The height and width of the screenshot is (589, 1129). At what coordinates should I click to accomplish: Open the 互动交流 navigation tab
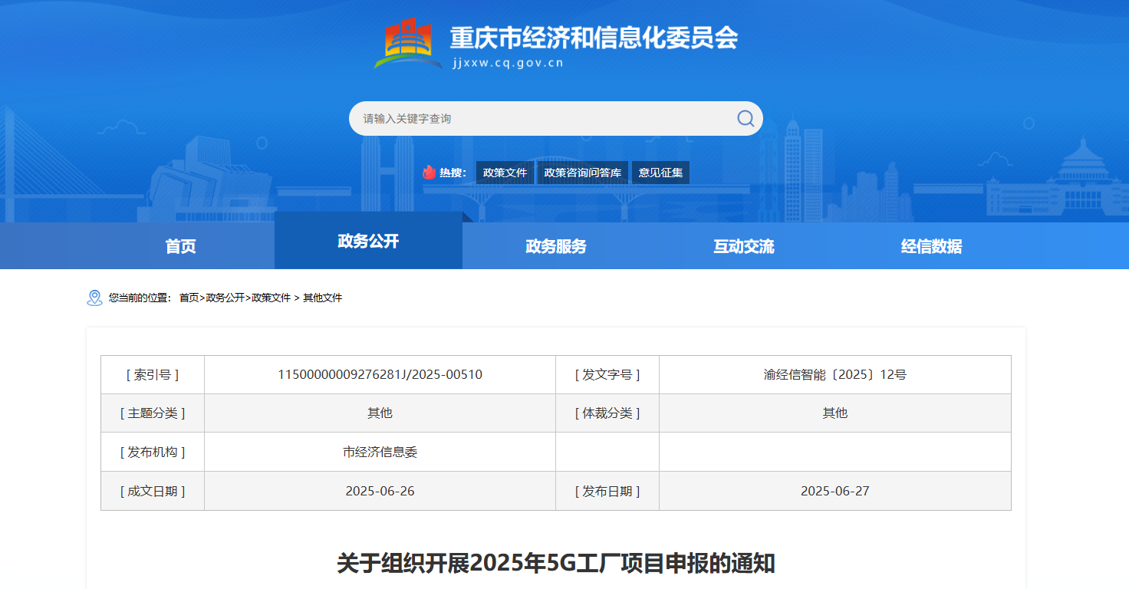(x=743, y=246)
